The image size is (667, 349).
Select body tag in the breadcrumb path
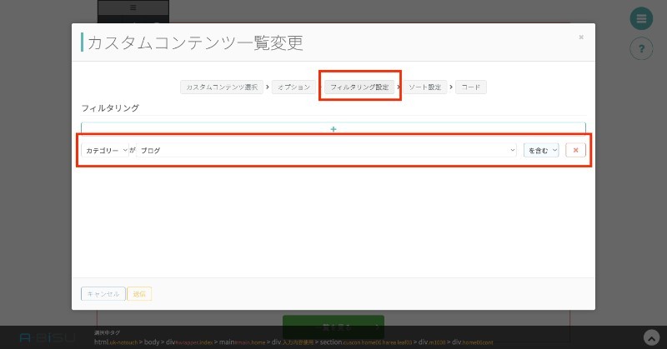click(x=152, y=342)
